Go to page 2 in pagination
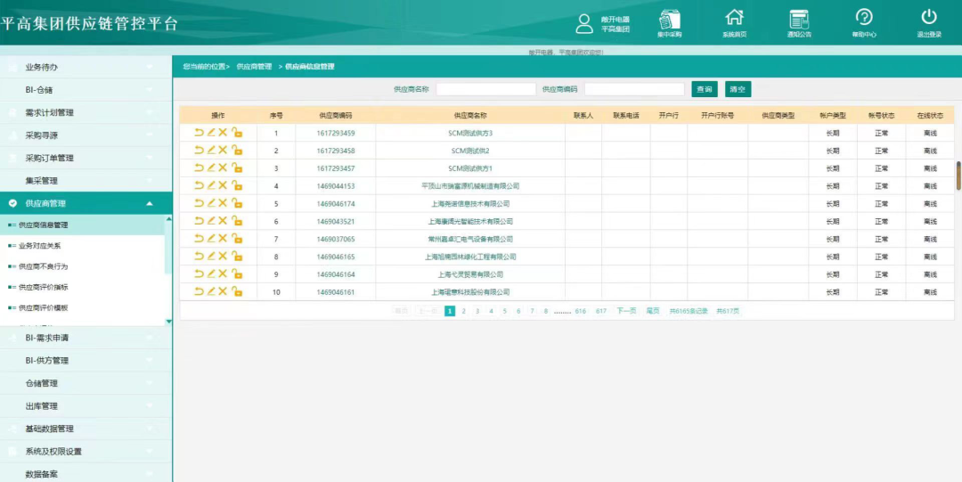 (x=464, y=311)
